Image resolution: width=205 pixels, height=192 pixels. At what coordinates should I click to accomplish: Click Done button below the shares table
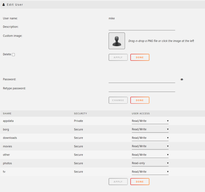coord(140,182)
